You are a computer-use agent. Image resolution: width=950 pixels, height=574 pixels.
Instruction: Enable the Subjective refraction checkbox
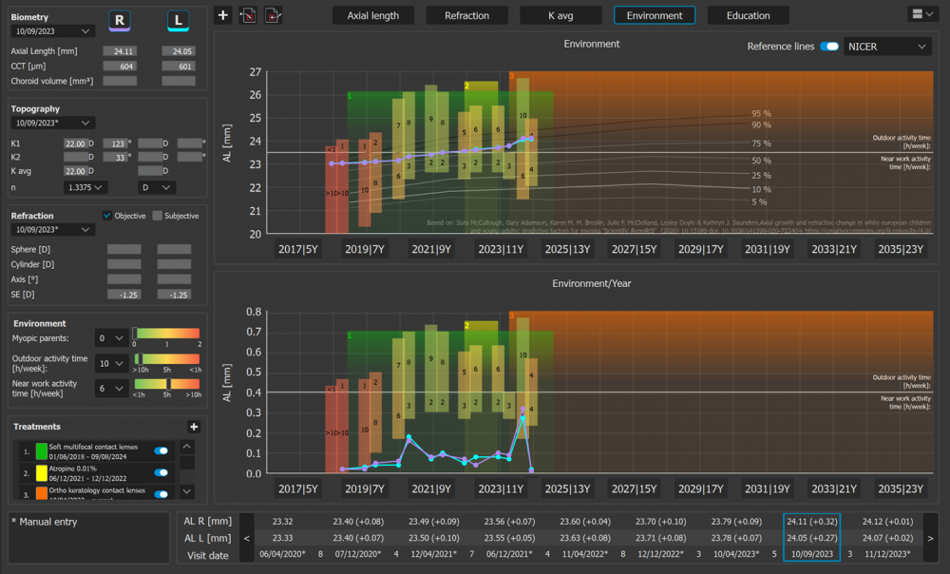click(x=158, y=216)
